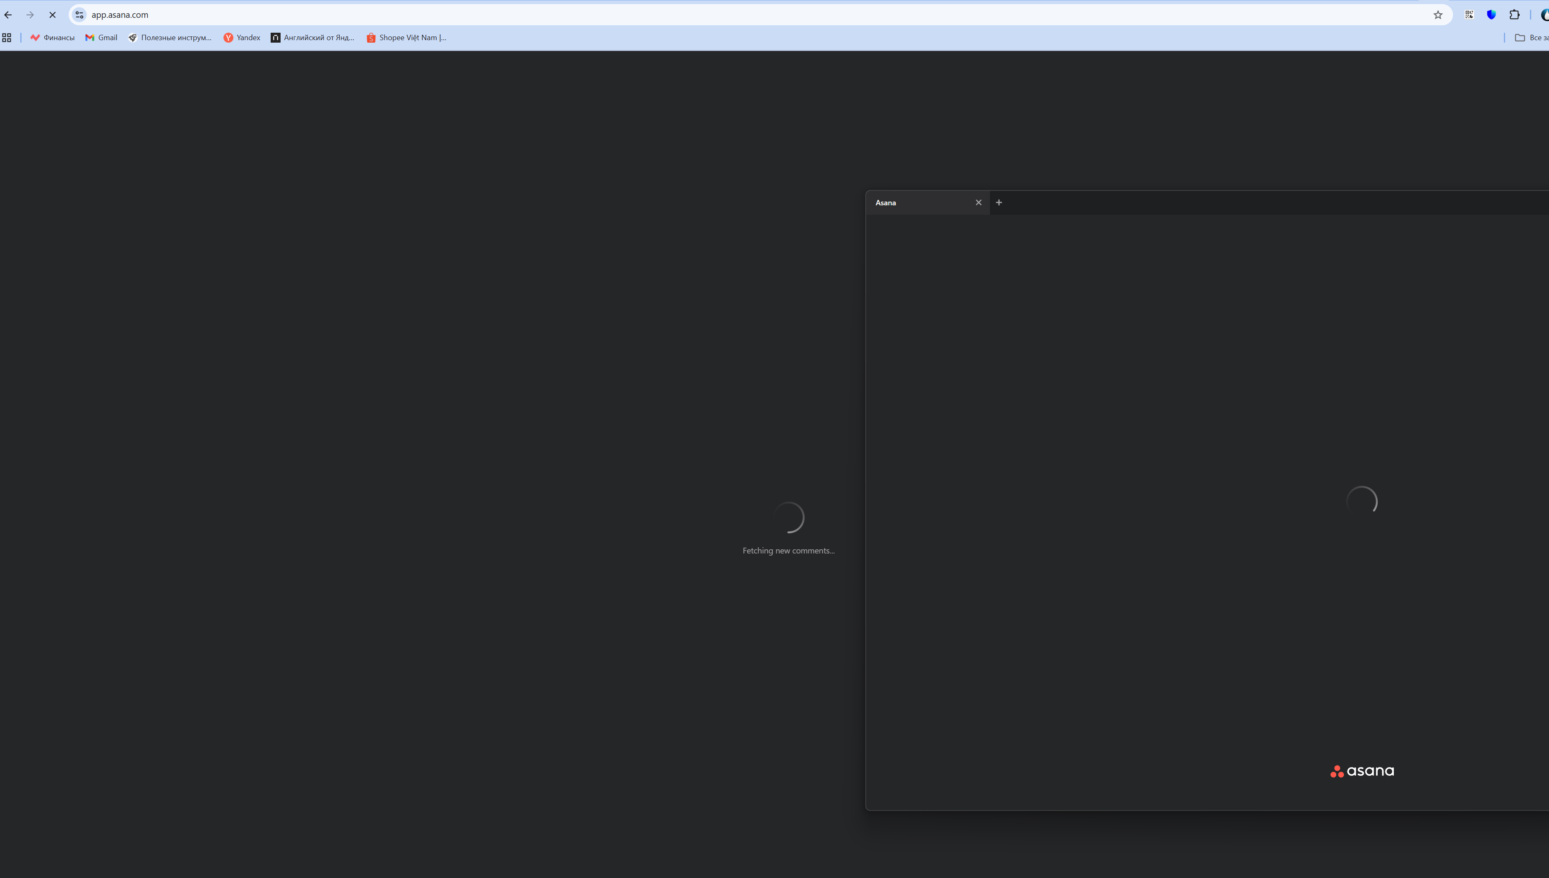
Task: Open the Финансы bookmark
Action: tap(53, 37)
